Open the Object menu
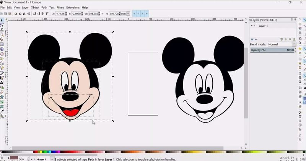 35,8
